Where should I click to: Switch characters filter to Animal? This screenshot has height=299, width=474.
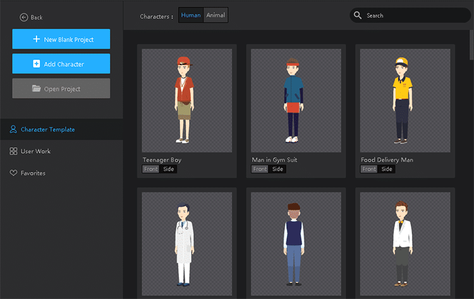(216, 15)
